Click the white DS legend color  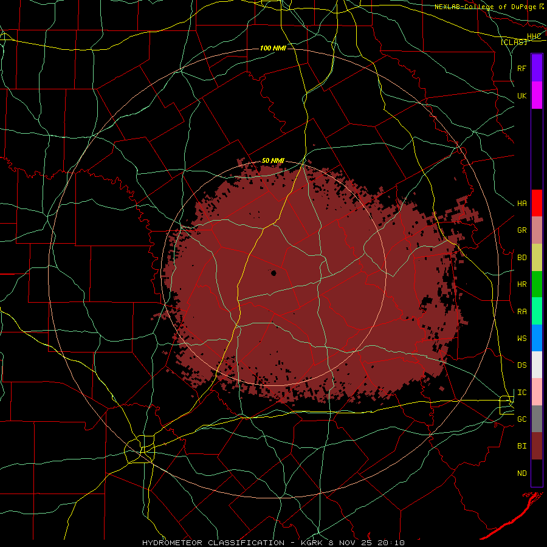click(537, 365)
